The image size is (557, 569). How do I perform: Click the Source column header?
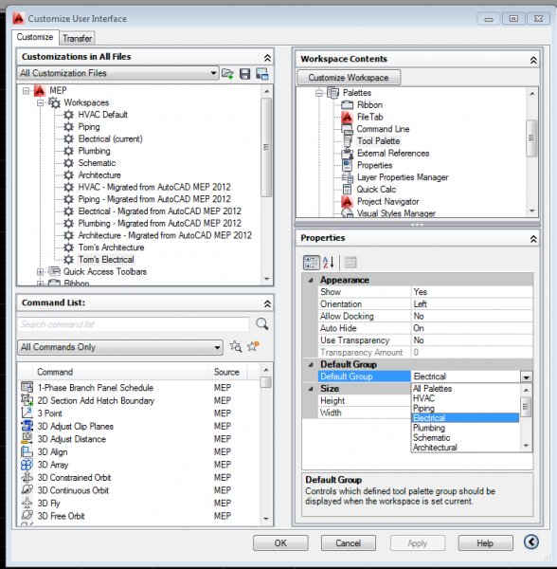point(228,372)
